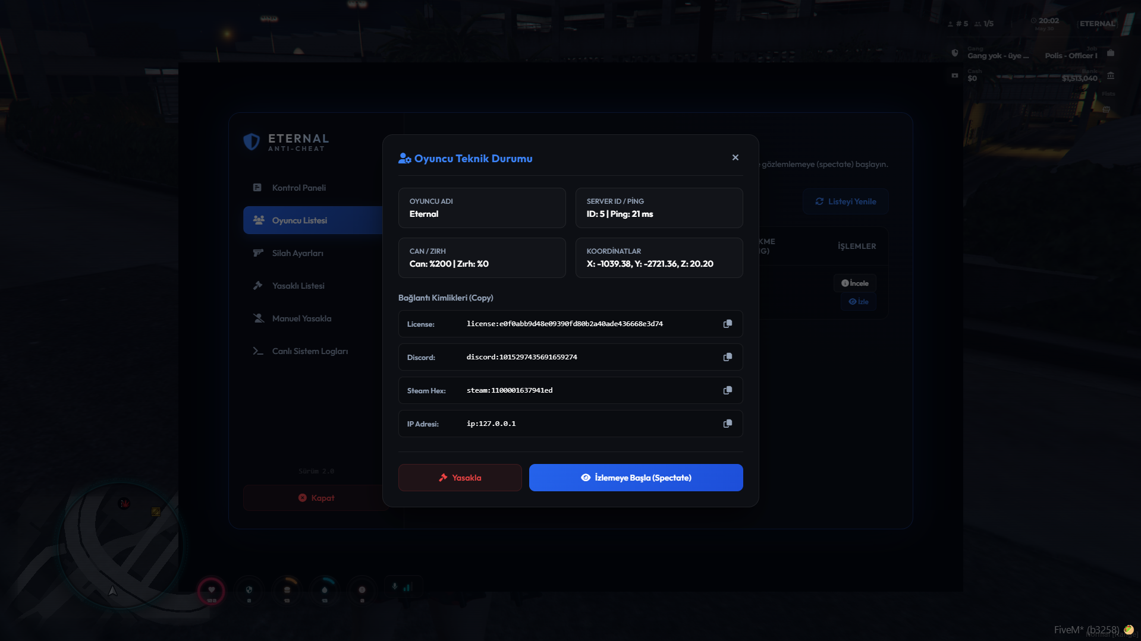Start spectating with İzlemeye Başla

click(x=636, y=478)
